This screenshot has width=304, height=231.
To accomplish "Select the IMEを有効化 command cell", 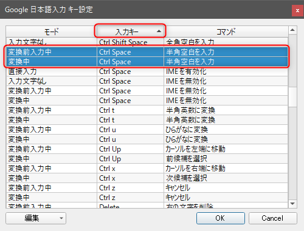I will pyautogui.click(x=226, y=72).
